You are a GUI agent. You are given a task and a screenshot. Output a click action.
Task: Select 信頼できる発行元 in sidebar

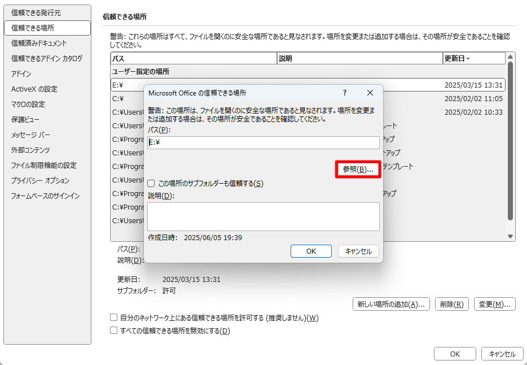[36, 13]
